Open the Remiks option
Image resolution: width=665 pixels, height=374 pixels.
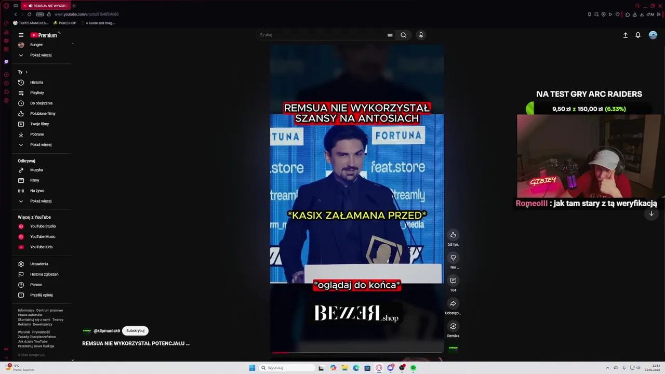point(453,326)
